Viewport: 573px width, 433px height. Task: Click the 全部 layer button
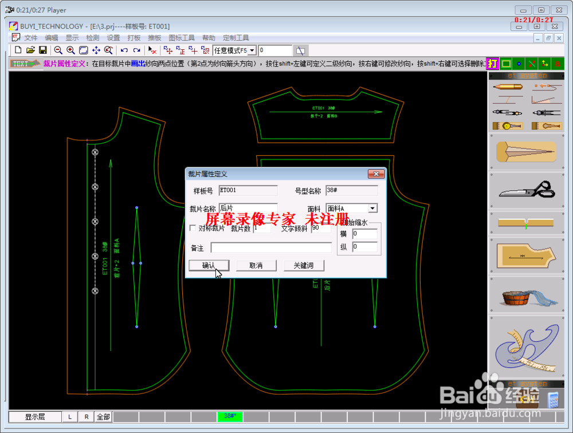[x=103, y=416]
